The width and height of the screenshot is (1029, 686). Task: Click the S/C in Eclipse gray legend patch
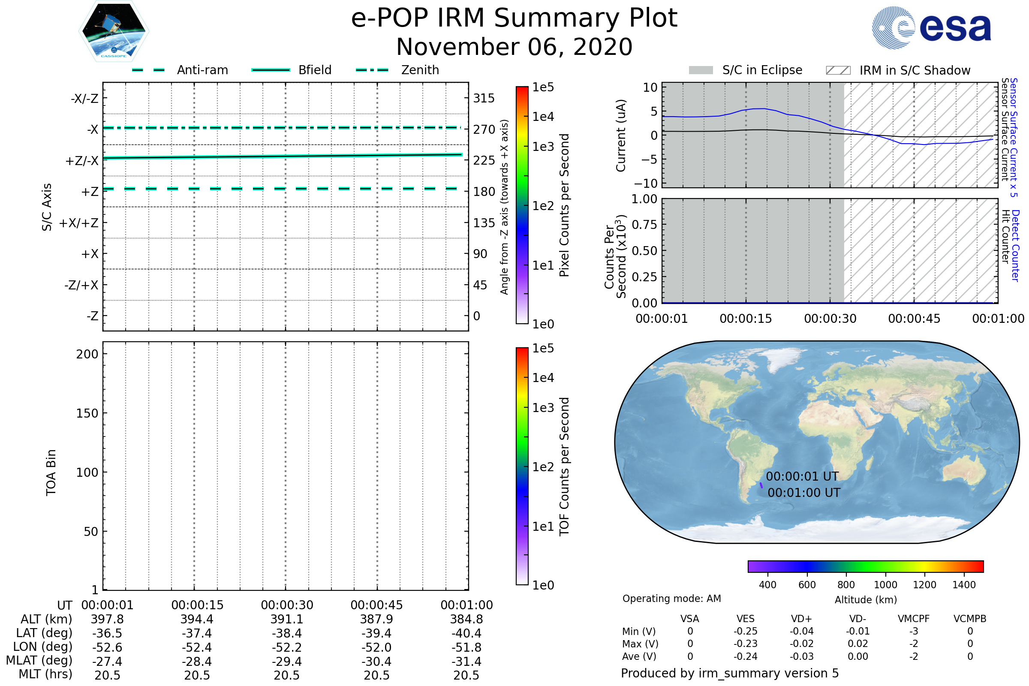701,70
